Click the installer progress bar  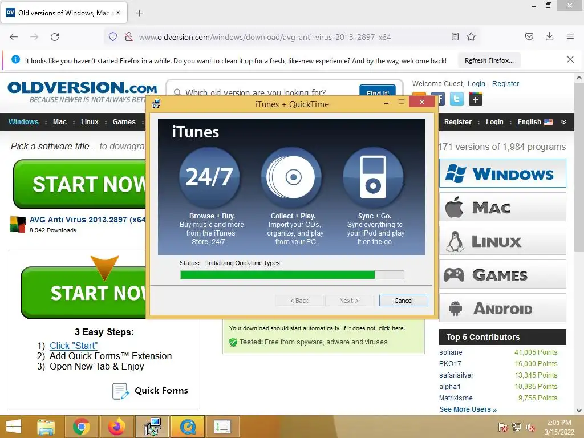[x=292, y=275]
